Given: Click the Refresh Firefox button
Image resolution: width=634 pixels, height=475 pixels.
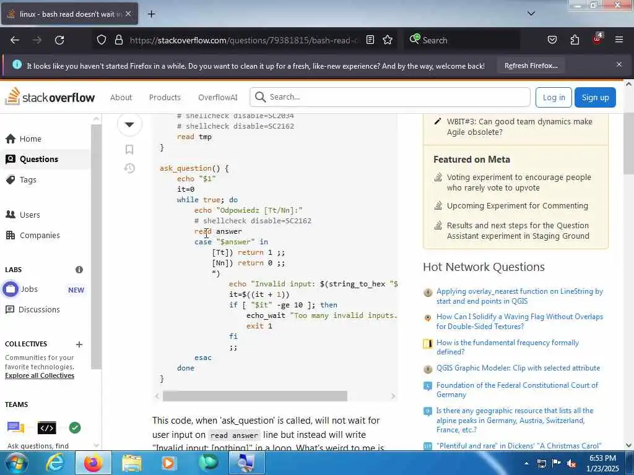Looking at the screenshot, I should click(531, 66).
